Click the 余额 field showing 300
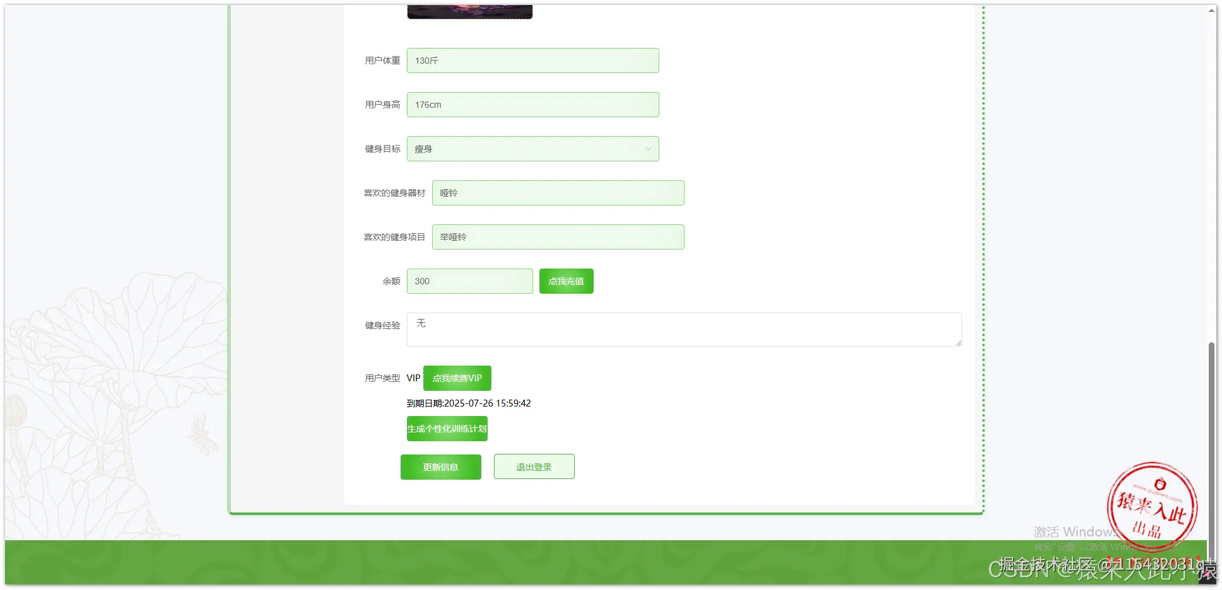 click(469, 281)
